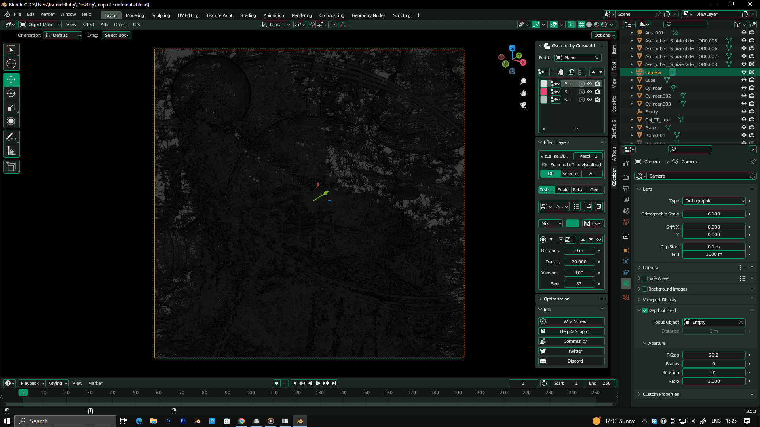Open the Object properties tab (orange square)
The width and height of the screenshot is (760, 427).
(626, 250)
